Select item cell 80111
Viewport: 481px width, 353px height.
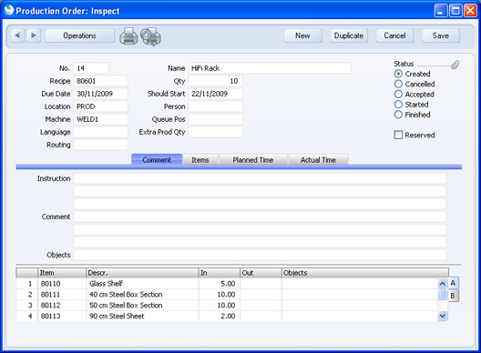click(62, 295)
